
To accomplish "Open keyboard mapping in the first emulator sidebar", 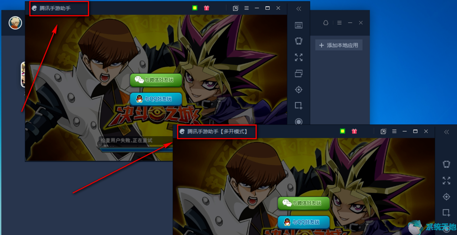I will (x=299, y=25).
